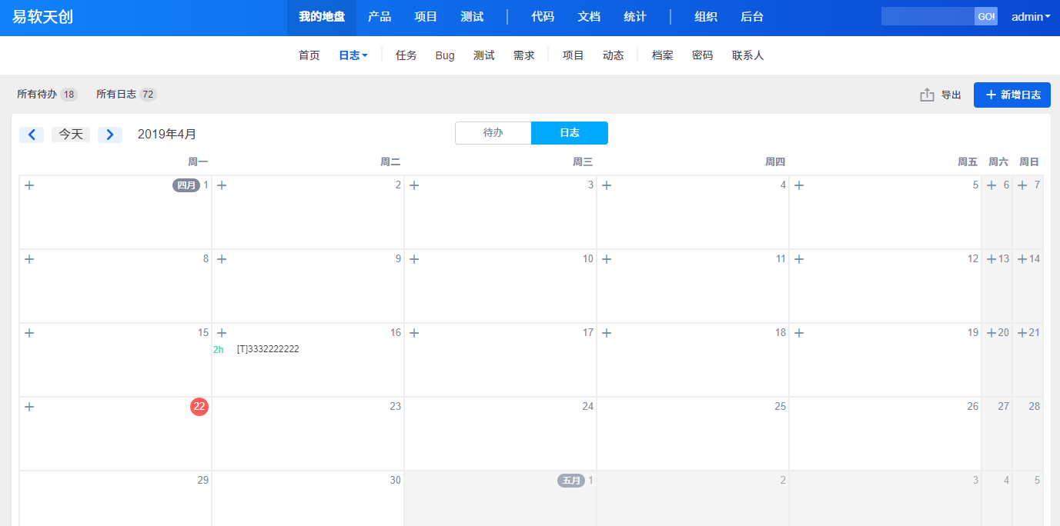Click the 四月 month badge
Image resolution: width=1060 pixels, height=526 pixels.
186,185
